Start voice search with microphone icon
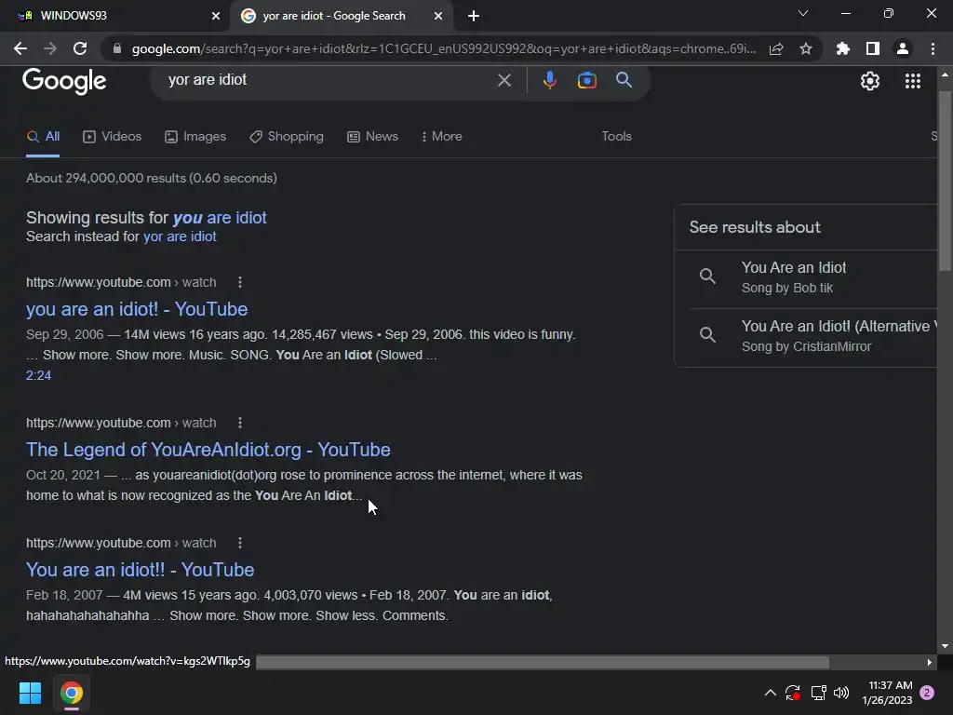The image size is (953, 715). point(549,80)
